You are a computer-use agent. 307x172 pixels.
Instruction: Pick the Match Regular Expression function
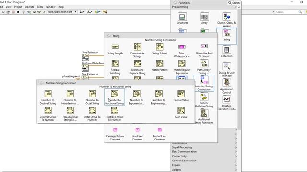(182, 67)
